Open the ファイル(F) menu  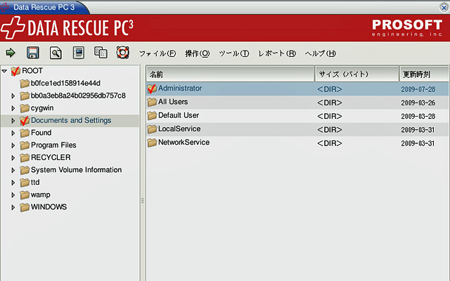coord(157,53)
